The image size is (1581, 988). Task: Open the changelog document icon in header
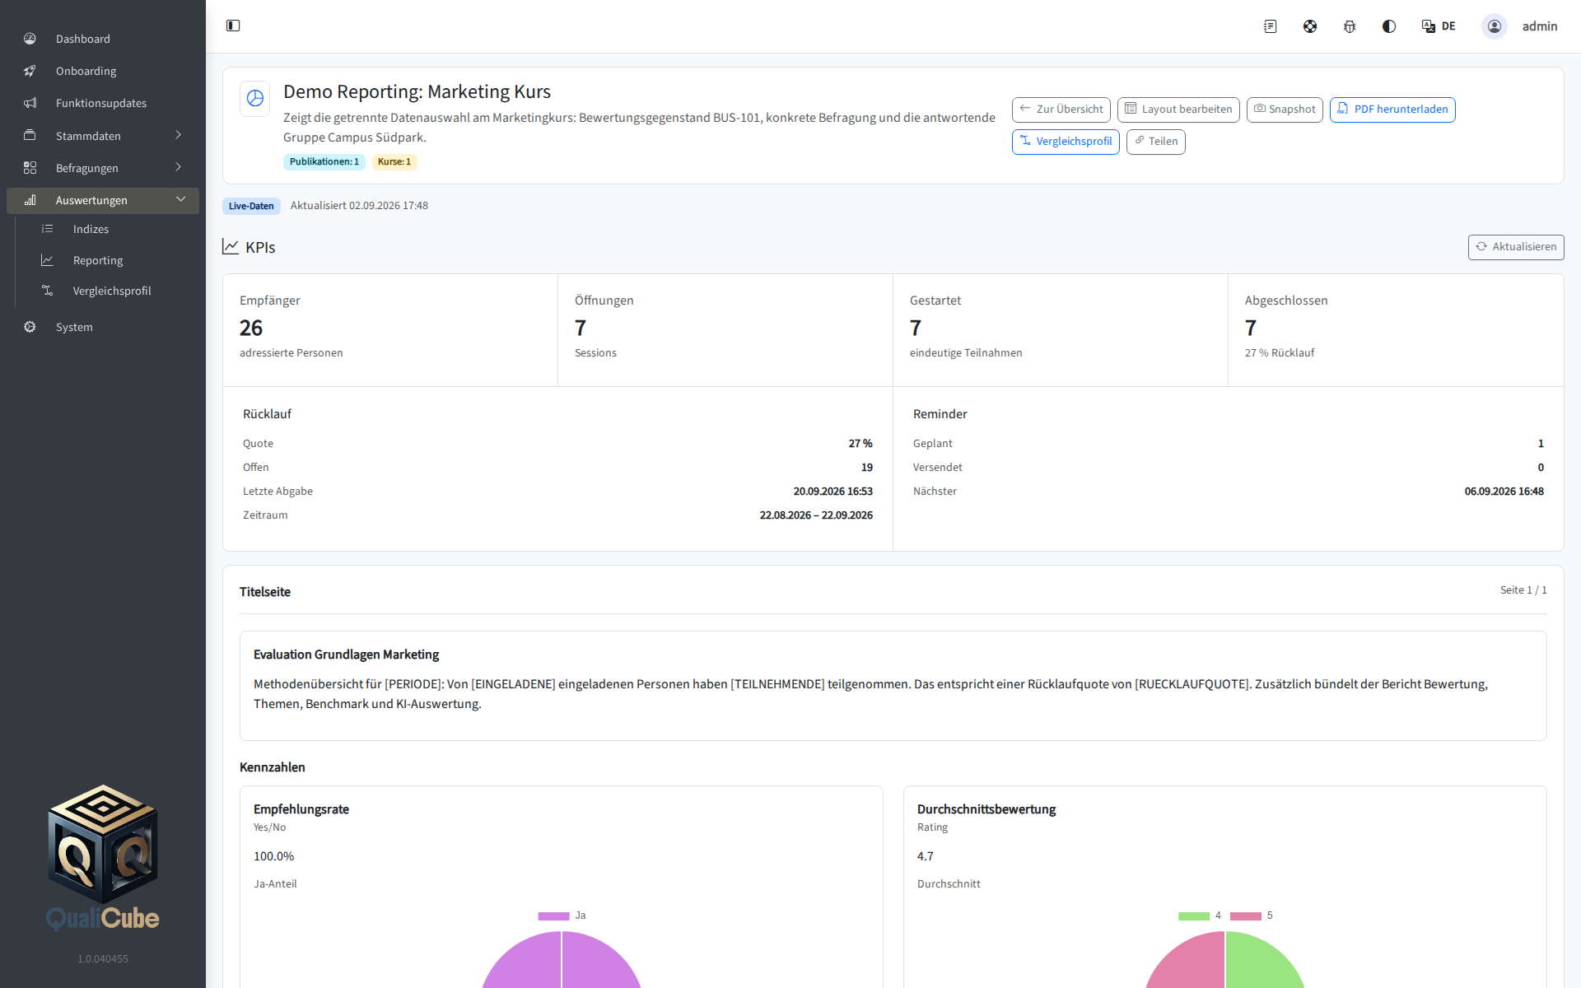coord(1270,26)
